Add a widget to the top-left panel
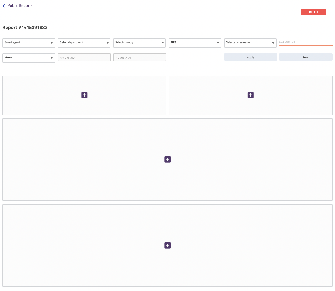Viewport: 335px width, 291px height. coord(84,95)
